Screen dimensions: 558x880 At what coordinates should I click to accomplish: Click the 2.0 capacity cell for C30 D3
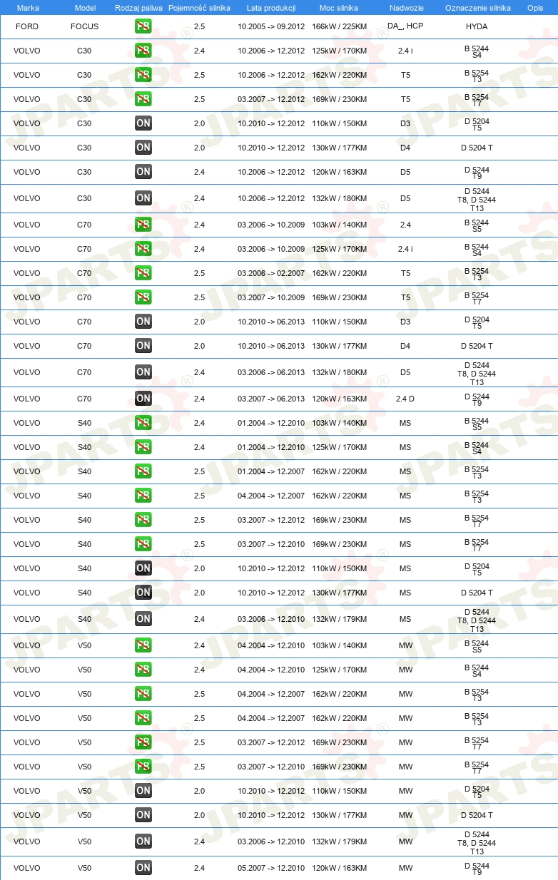click(x=199, y=123)
